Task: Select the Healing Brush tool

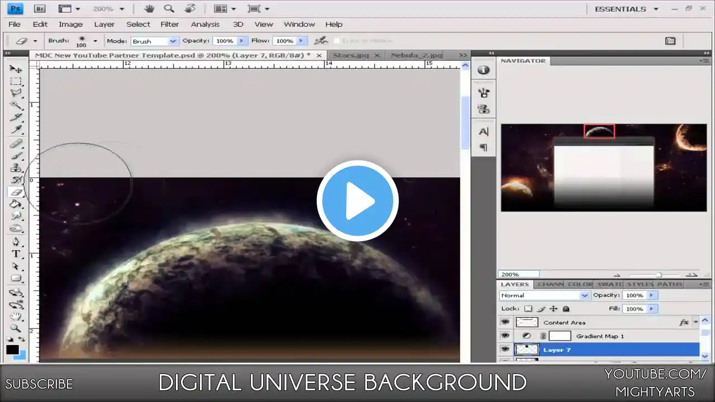Action: 16,144
